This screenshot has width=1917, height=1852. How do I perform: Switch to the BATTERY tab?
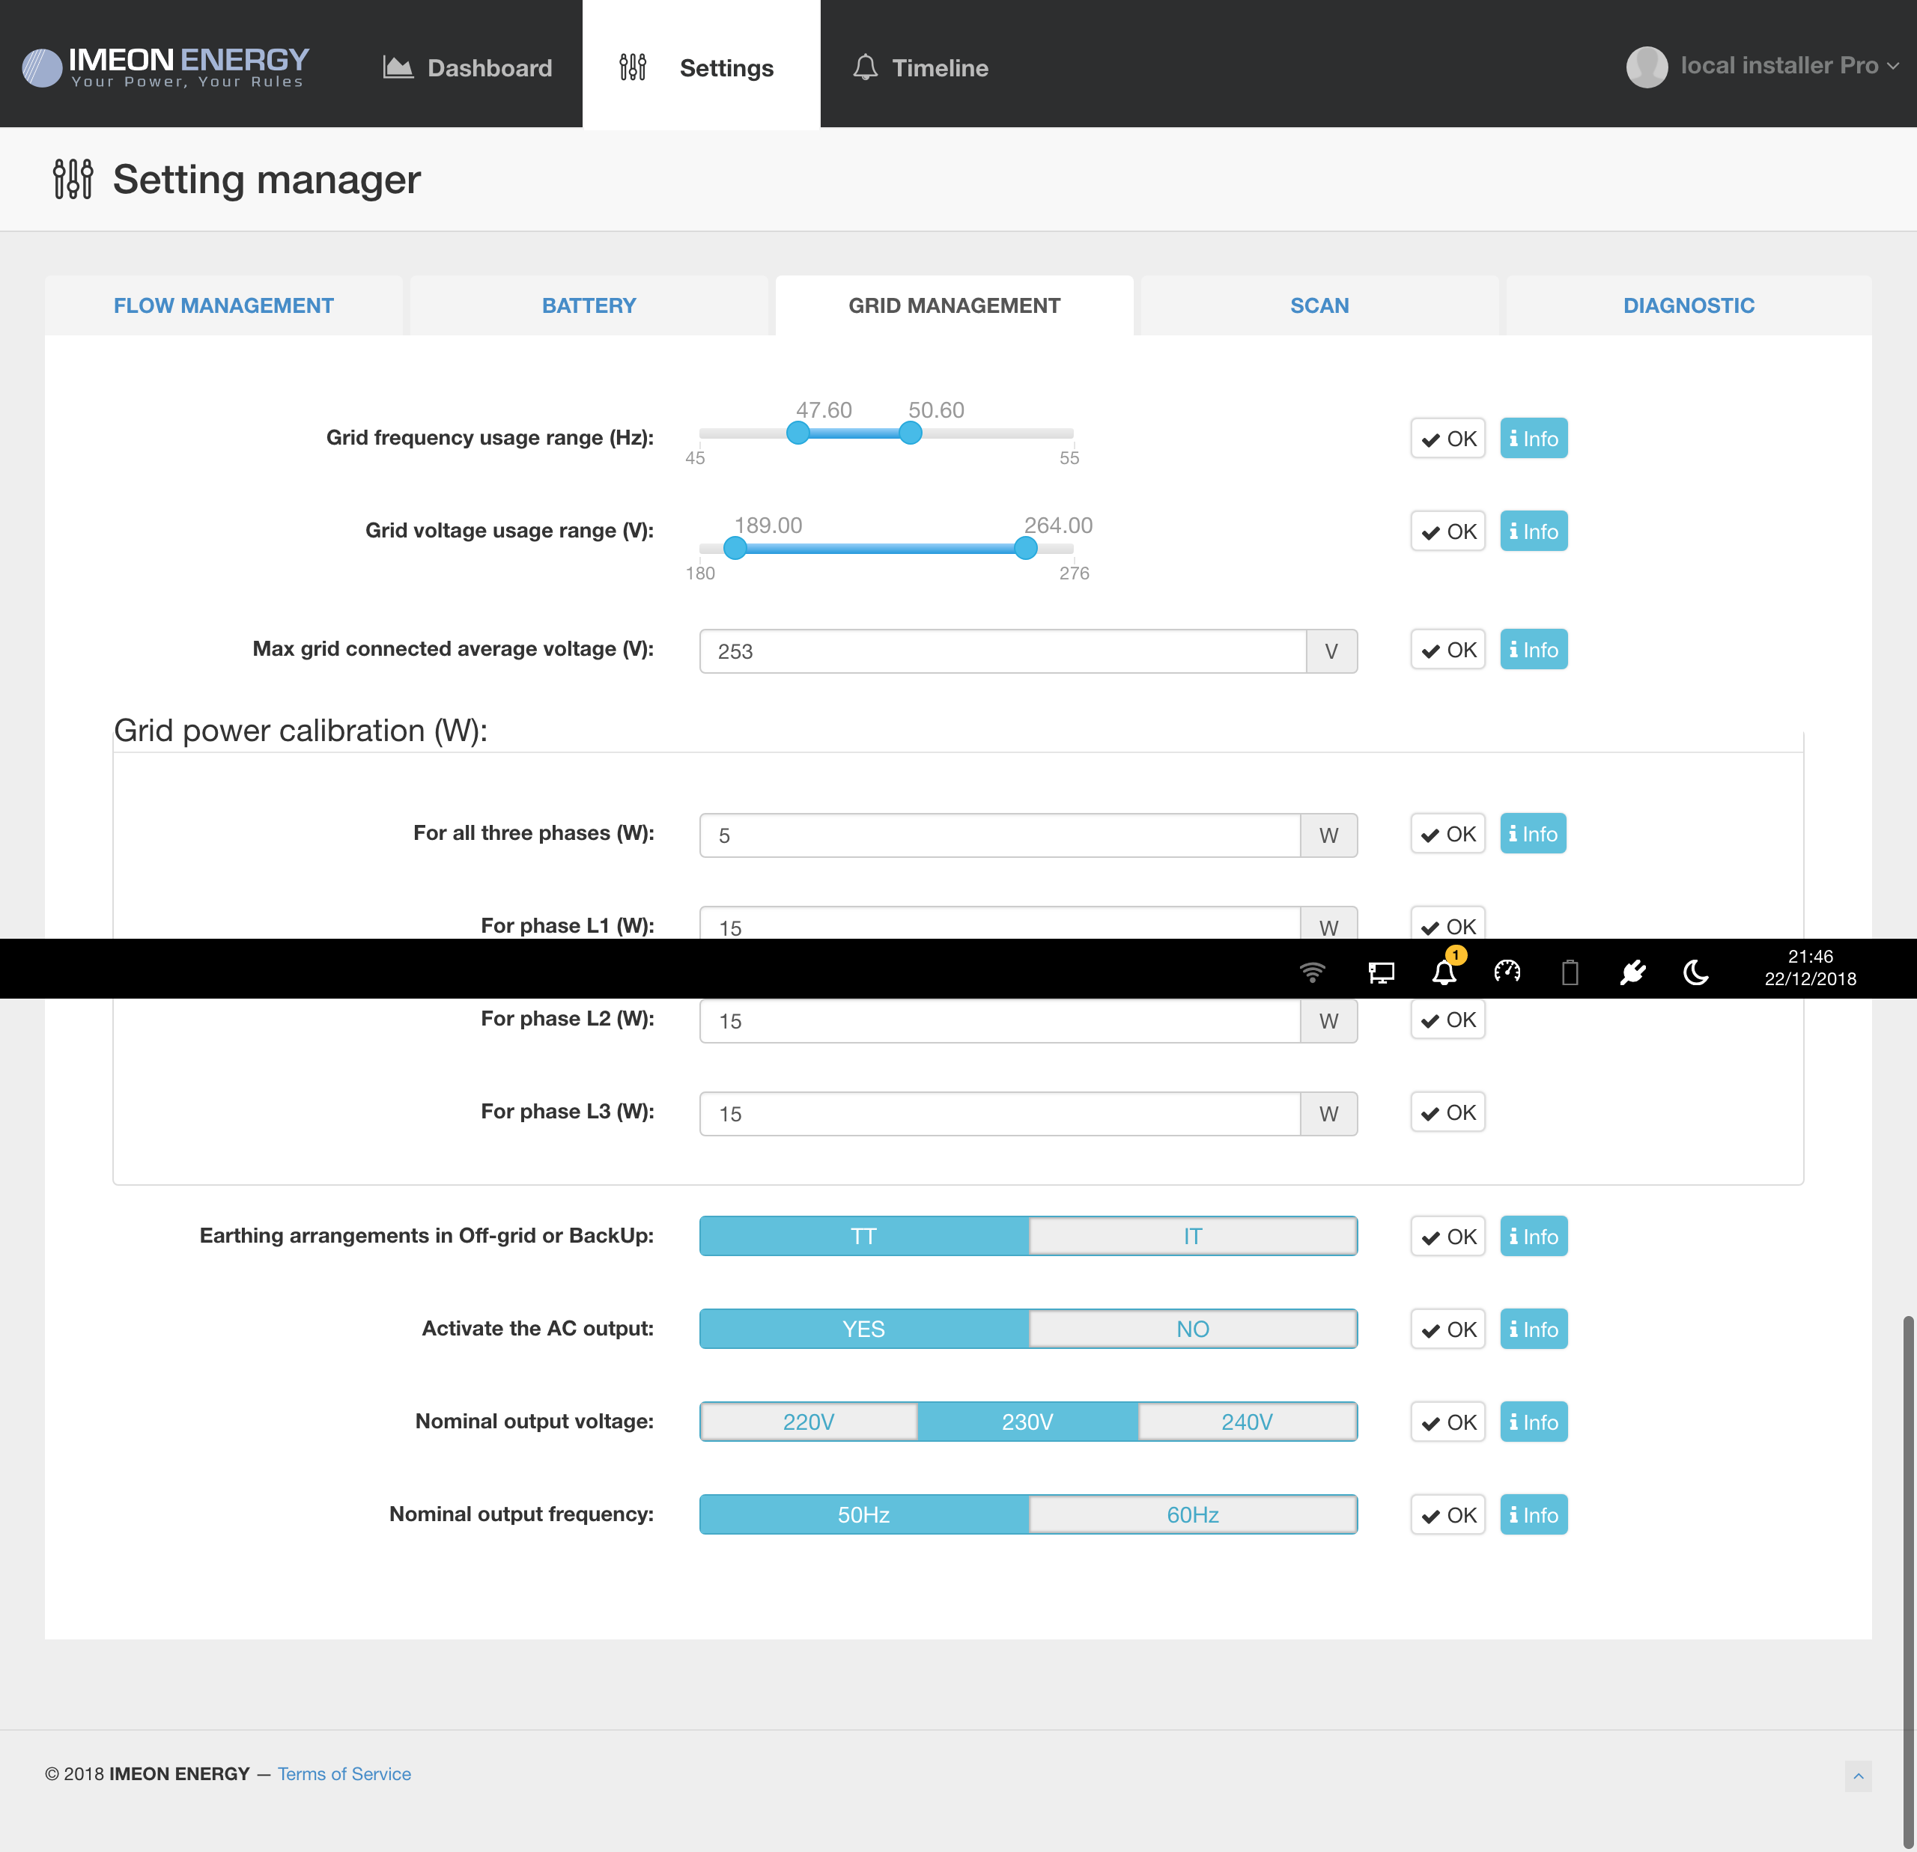click(589, 305)
